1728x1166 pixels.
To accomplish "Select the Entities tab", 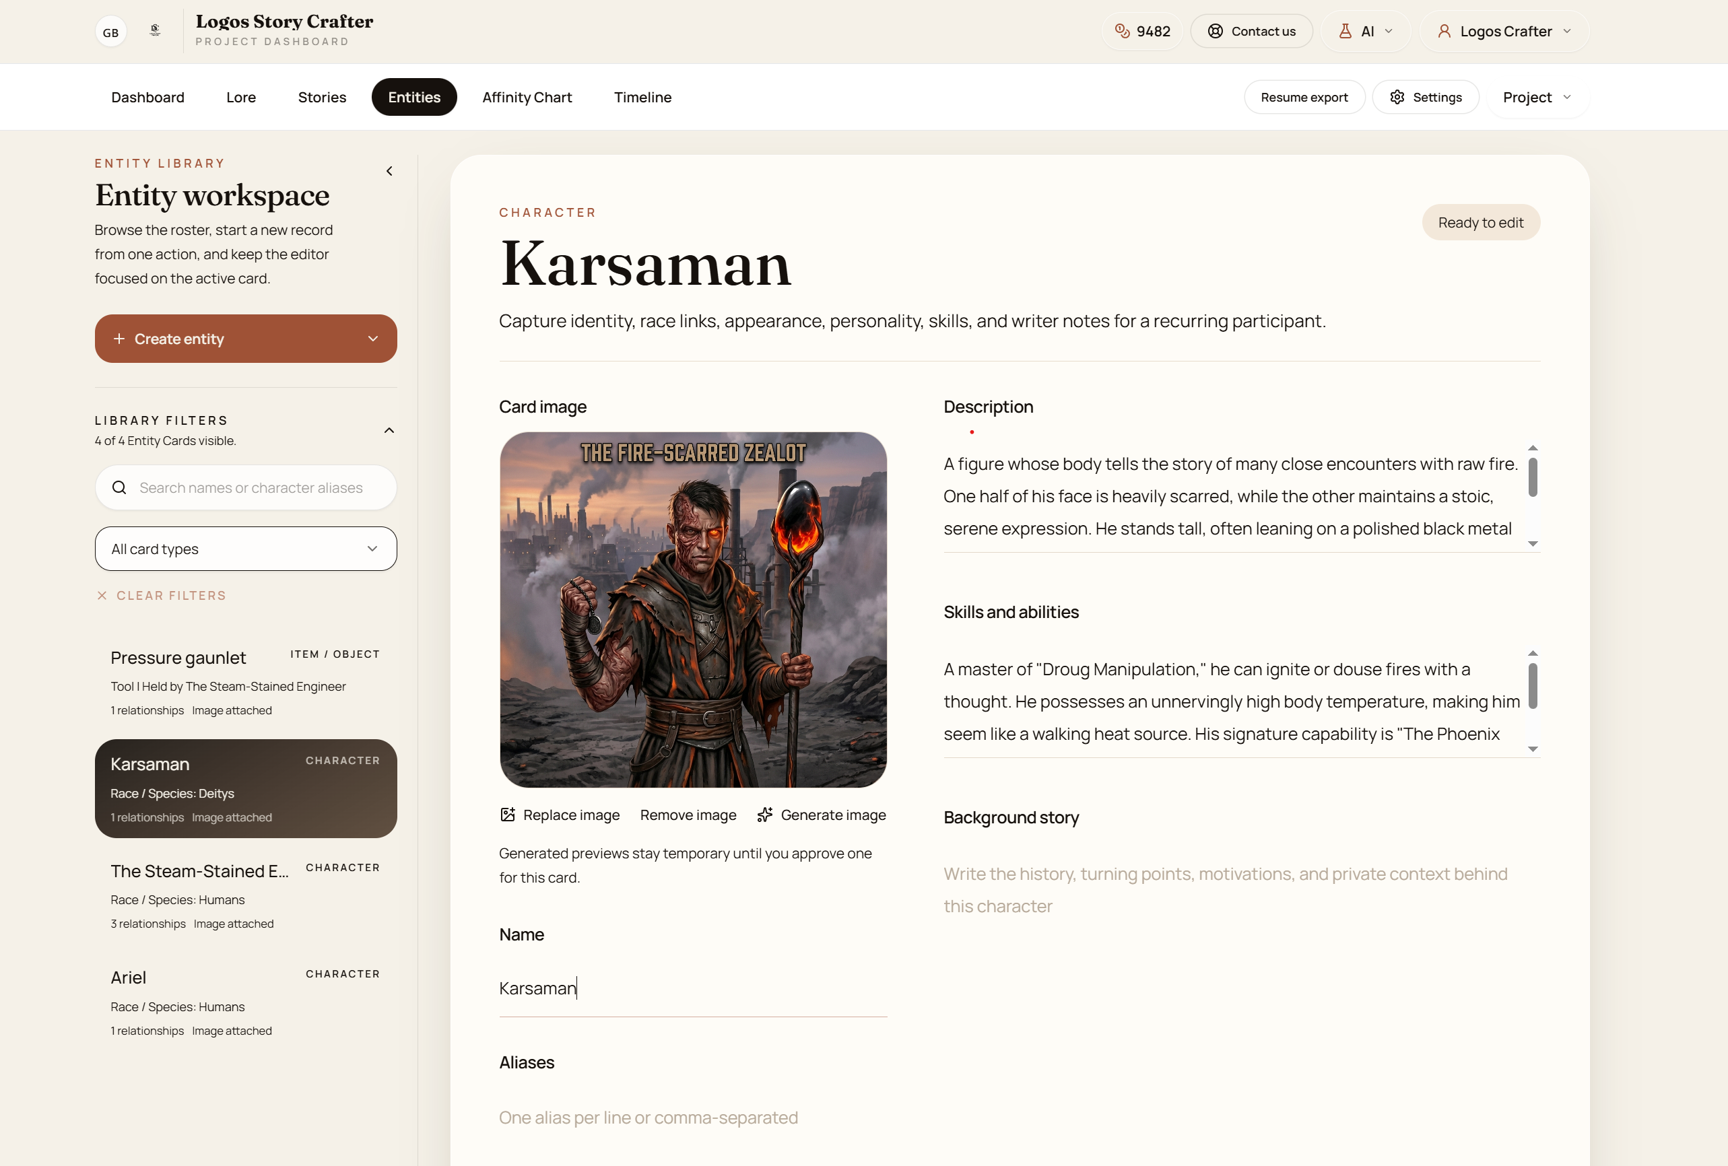I will 414,98.
